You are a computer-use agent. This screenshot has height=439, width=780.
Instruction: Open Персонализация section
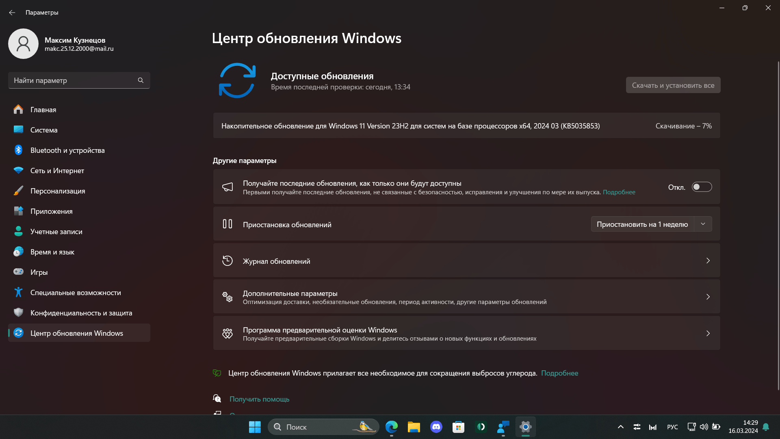point(79,191)
